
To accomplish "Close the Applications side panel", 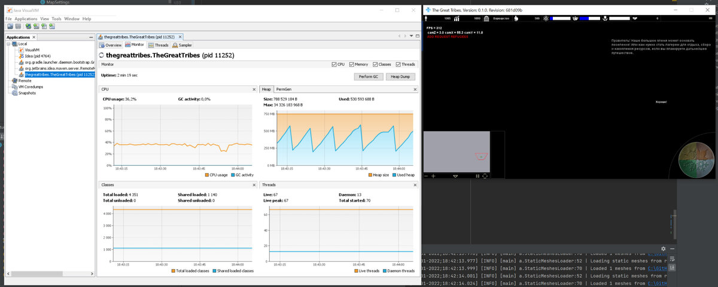I will click(x=34, y=37).
